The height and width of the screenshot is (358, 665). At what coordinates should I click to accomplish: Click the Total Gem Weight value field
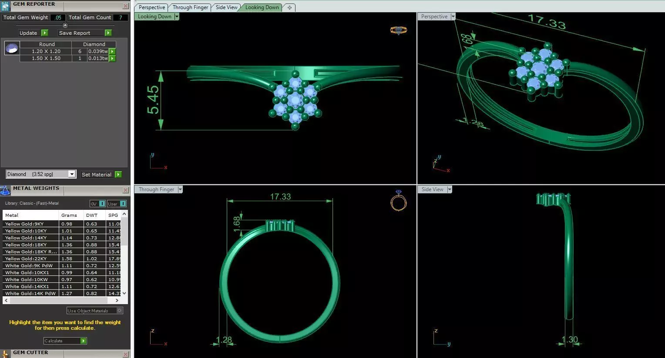click(x=58, y=17)
